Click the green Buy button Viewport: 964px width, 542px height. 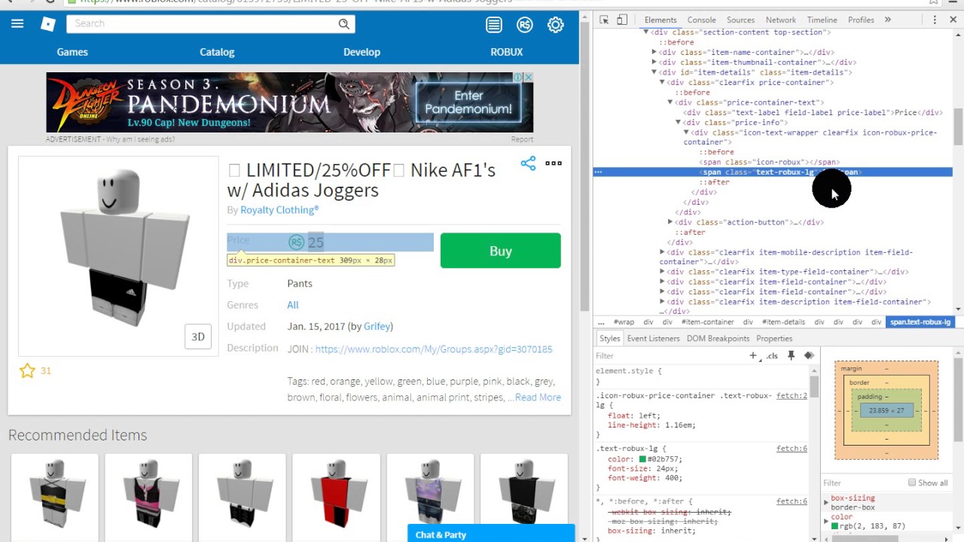point(501,251)
